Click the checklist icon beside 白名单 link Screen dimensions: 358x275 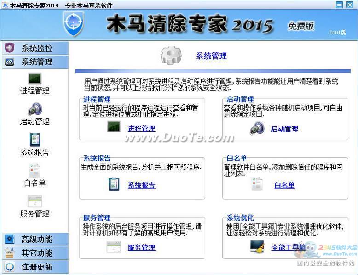257,183
